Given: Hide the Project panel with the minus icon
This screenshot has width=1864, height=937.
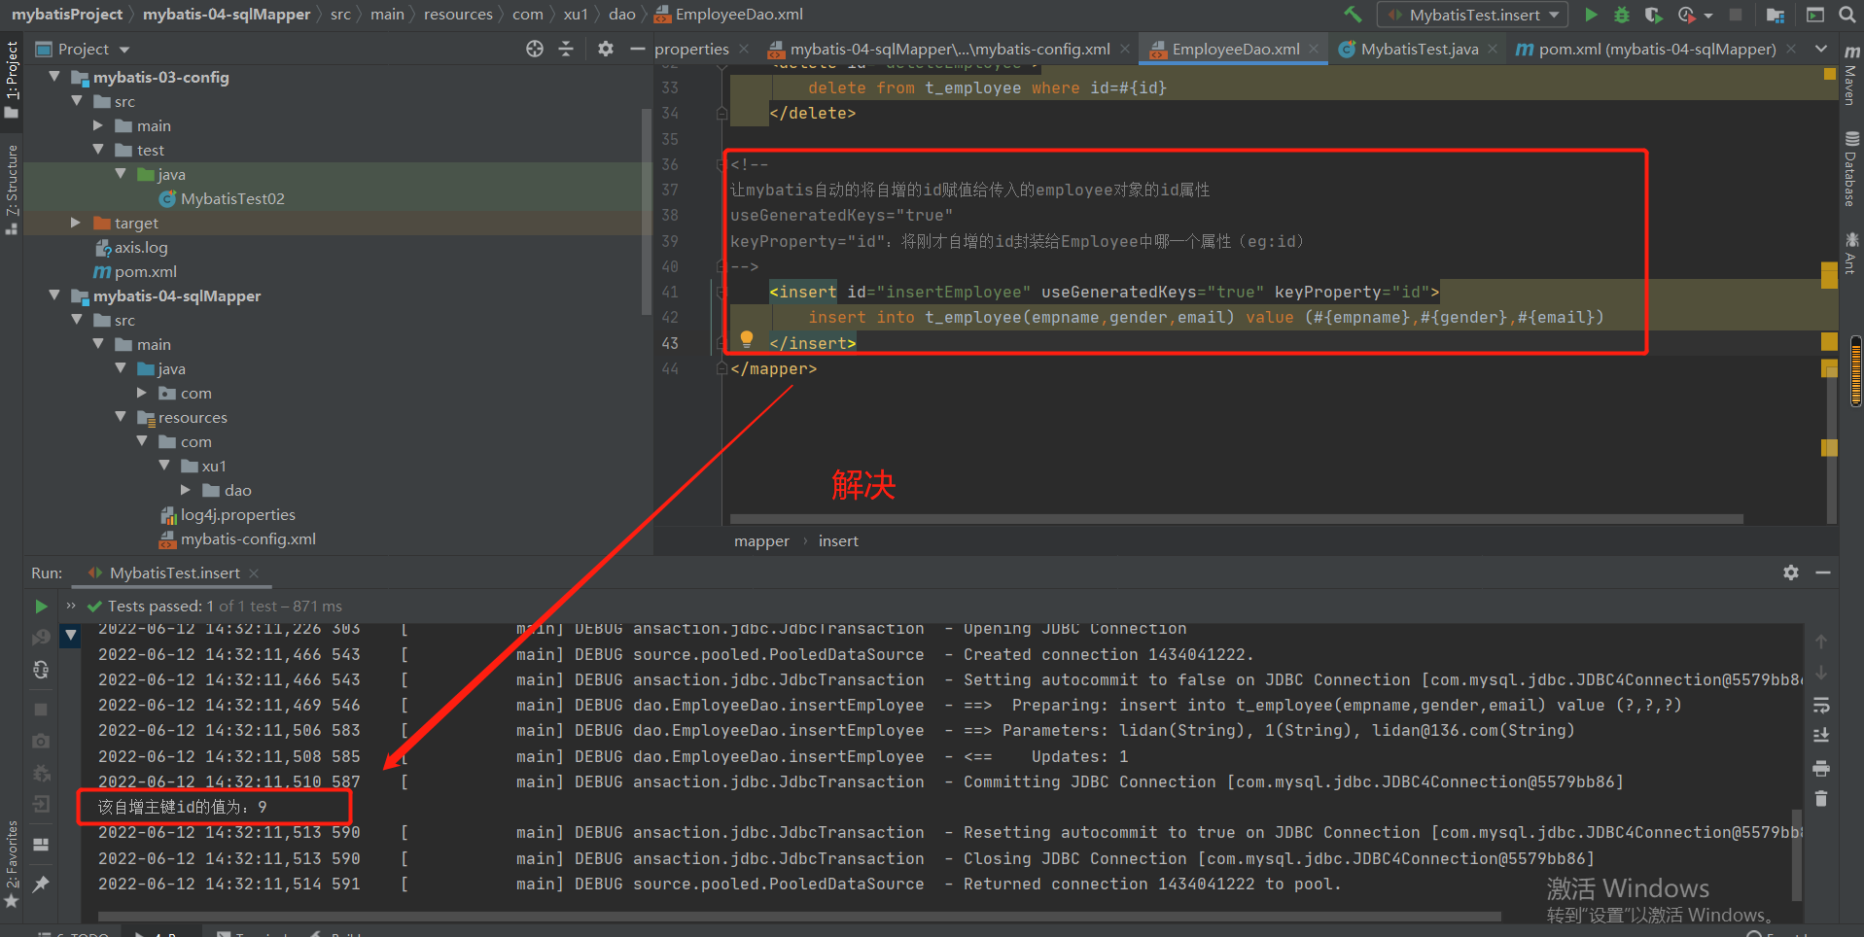Looking at the screenshot, I should (637, 49).
